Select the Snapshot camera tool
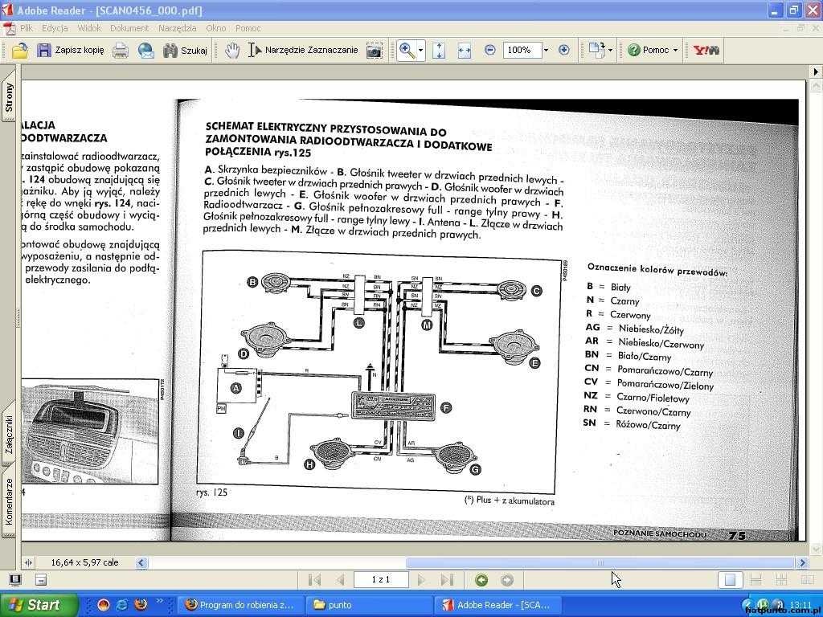 tap(375, 51)
